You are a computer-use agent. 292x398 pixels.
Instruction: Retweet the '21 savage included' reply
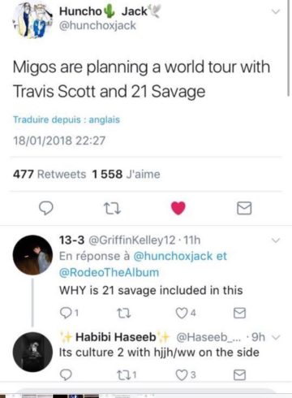124,314
